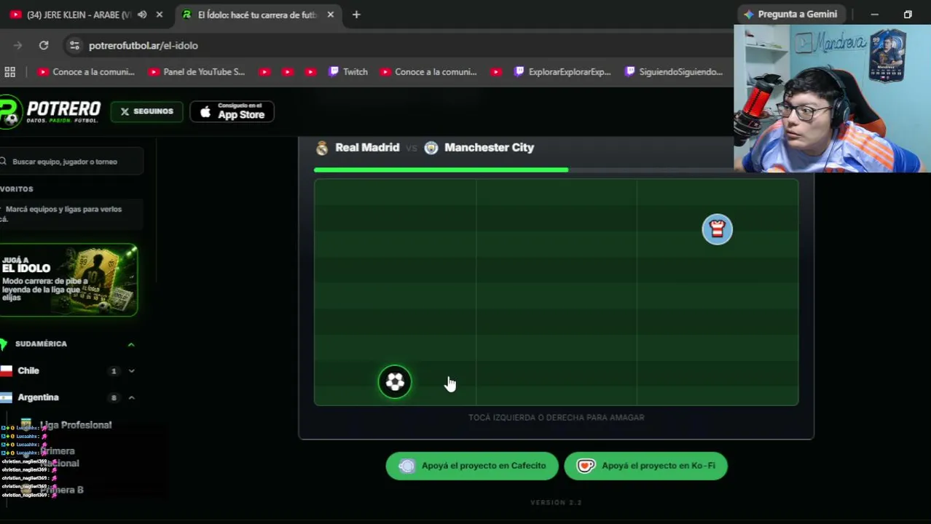Click the Real Madrid team name
This screenshot has height=524, width=931.
367,147
